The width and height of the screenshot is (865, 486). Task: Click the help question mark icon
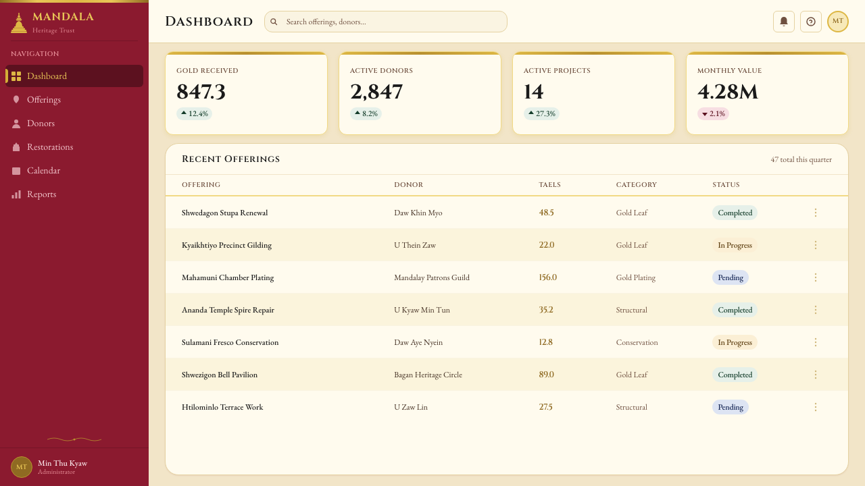point(811,22)
